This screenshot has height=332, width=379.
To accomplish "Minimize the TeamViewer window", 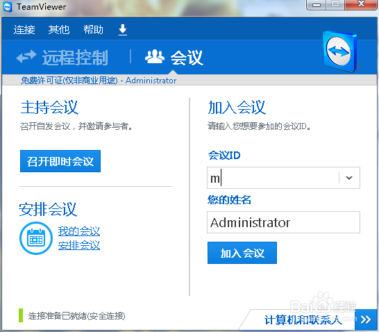I will pyautogui.click(x=316, y=4).
